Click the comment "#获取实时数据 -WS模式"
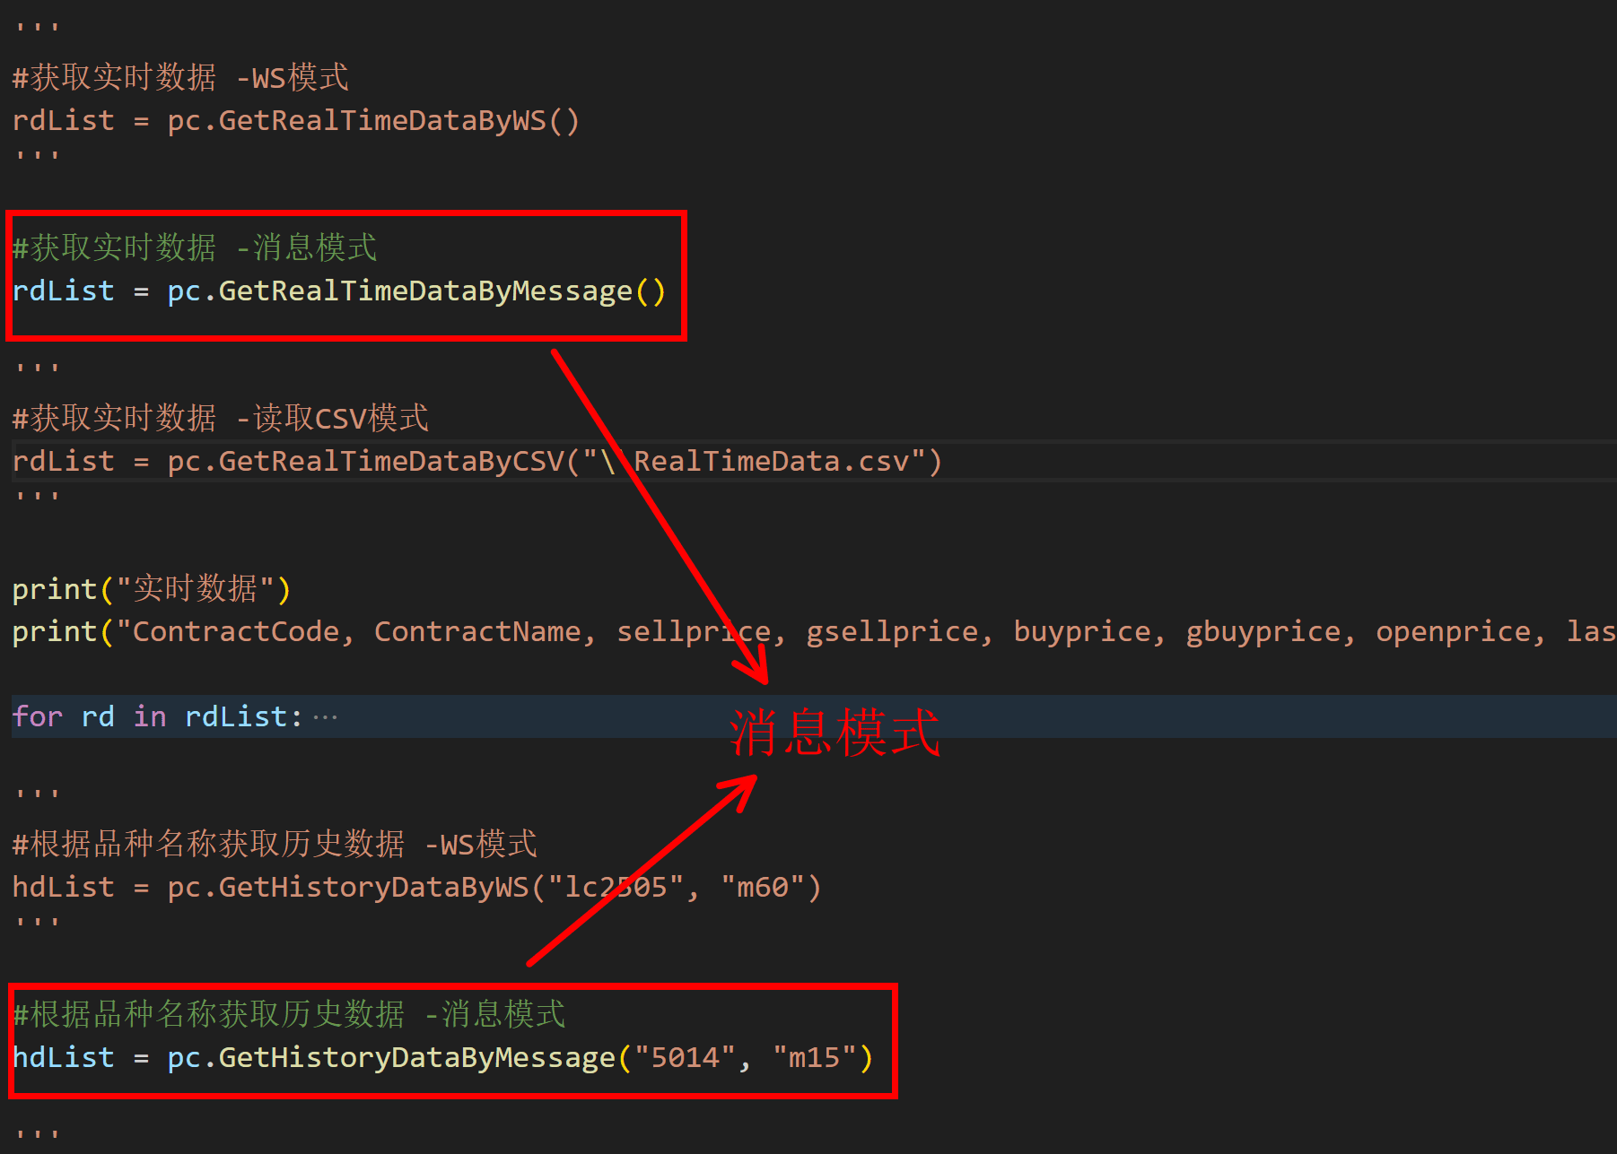The width and height of the screenshot is (1617, 1154). [x=179, y=78]
